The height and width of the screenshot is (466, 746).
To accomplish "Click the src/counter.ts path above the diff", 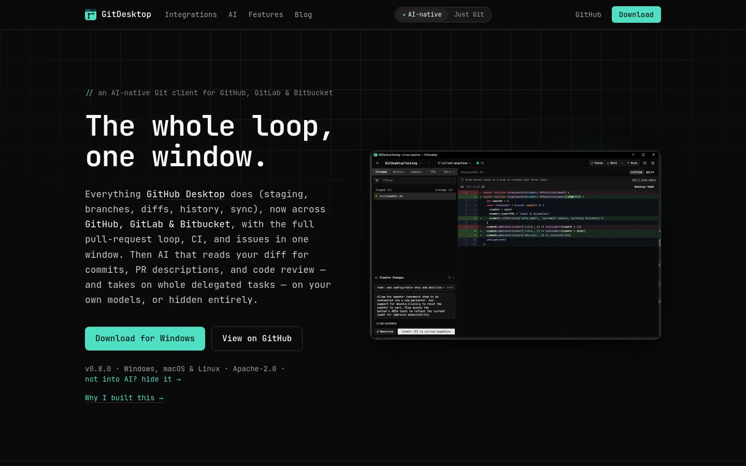I will pyautogui.click(x=472, y=172).
